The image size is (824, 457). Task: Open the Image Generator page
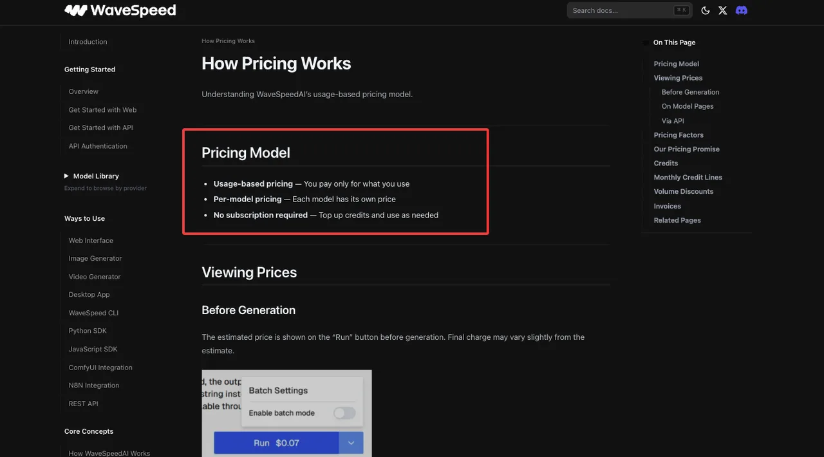(95, 258)
